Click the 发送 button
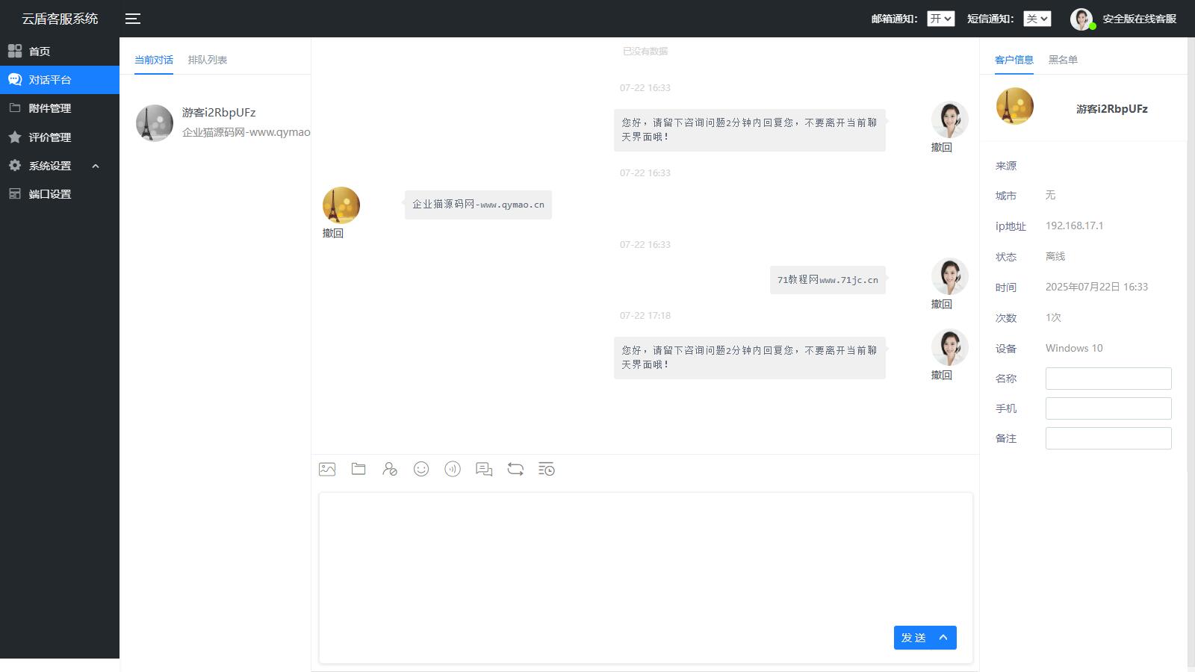Viewport: 1195px width, 672px height. pyautogui.click(x=913, y=638)
